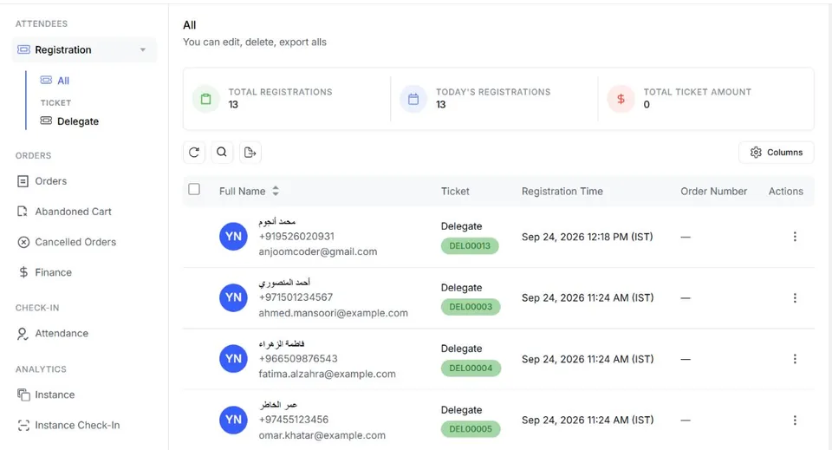This screenshot has height=450, width=832.
Task: Click phone number +919526020931
Action: pyautogui.click(x=296, y=236)
